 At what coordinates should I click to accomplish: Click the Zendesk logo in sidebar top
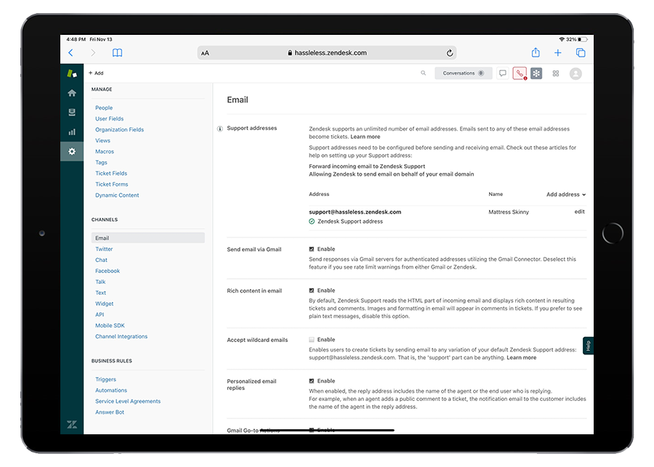click(x=72, y=74)
